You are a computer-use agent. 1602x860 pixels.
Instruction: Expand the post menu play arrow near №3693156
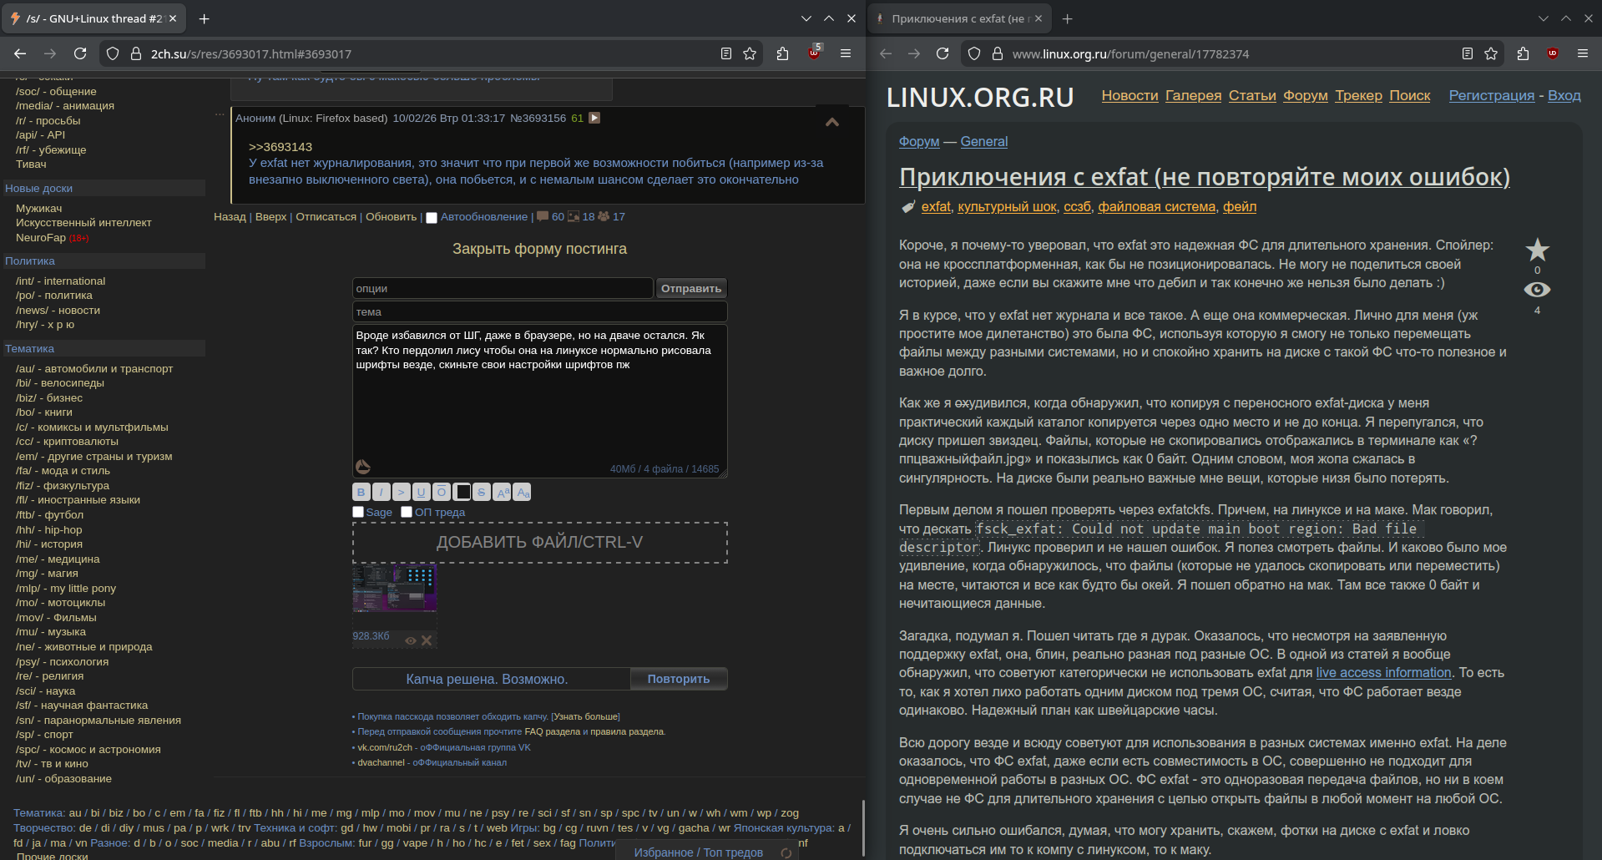point(594,118)
